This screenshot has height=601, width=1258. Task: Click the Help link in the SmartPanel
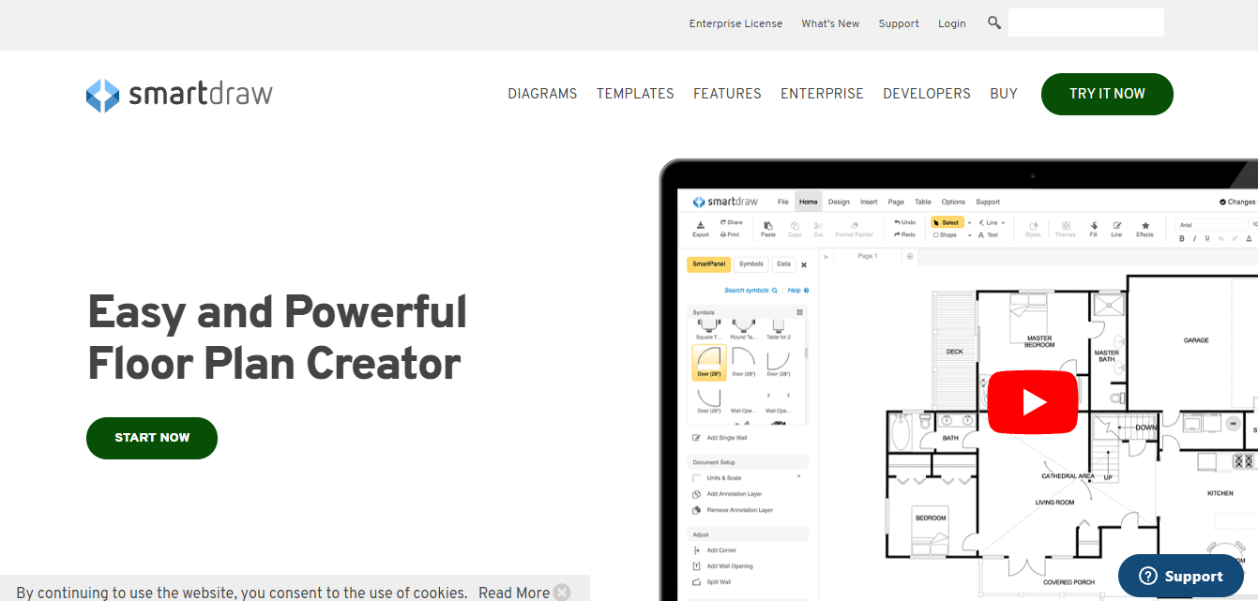pyautogui.click(x=797, y=291)
